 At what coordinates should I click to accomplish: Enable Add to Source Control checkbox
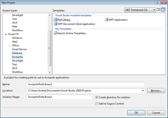coord(97,104)
